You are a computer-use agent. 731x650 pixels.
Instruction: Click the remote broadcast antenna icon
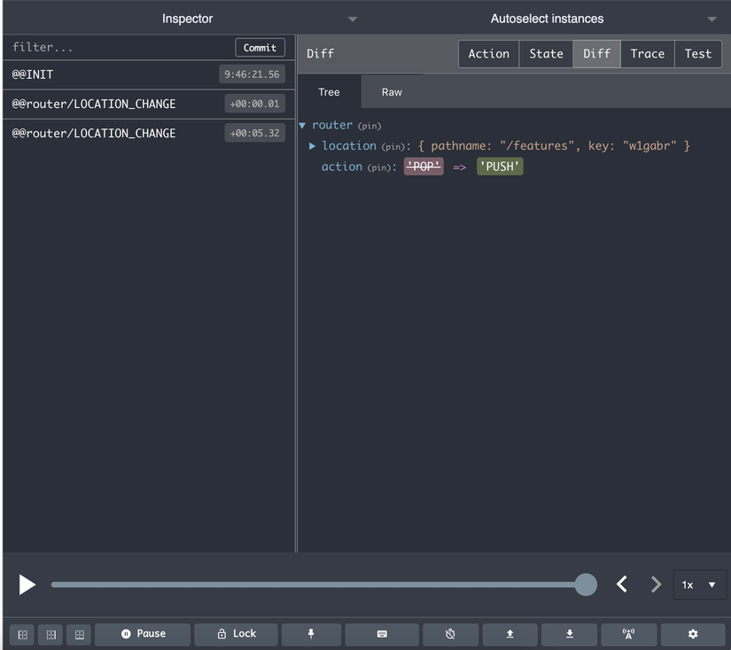pos(629,634)
